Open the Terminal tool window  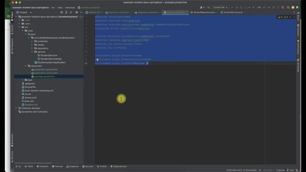57,167
